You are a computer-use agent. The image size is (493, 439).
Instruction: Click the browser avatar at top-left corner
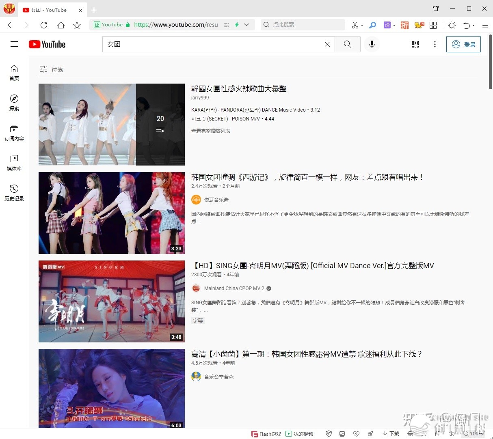point(9,9)
